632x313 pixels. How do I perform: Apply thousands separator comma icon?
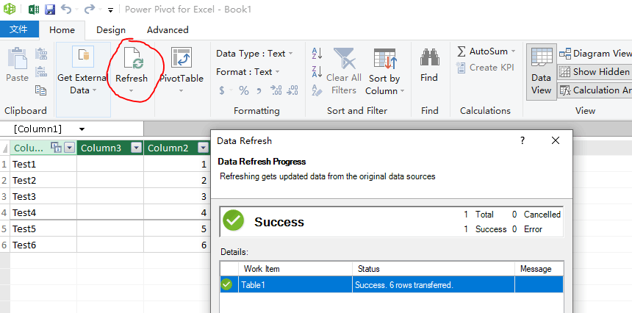click(259, 90)
